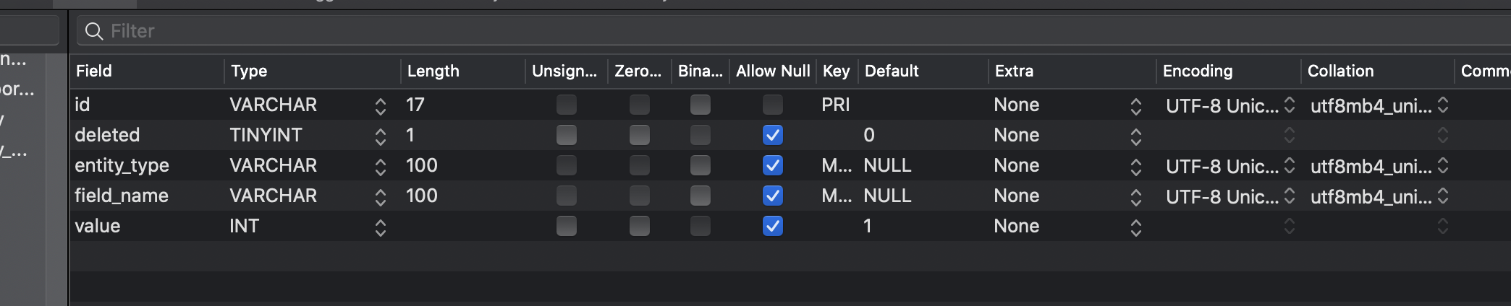The image size is (1511, 306).
Task: Select the entity_type field name cell
Action: click(x=122, y=165)
